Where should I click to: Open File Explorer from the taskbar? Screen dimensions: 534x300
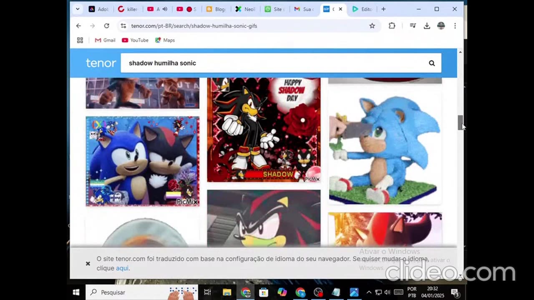click(x=227, y=292)
